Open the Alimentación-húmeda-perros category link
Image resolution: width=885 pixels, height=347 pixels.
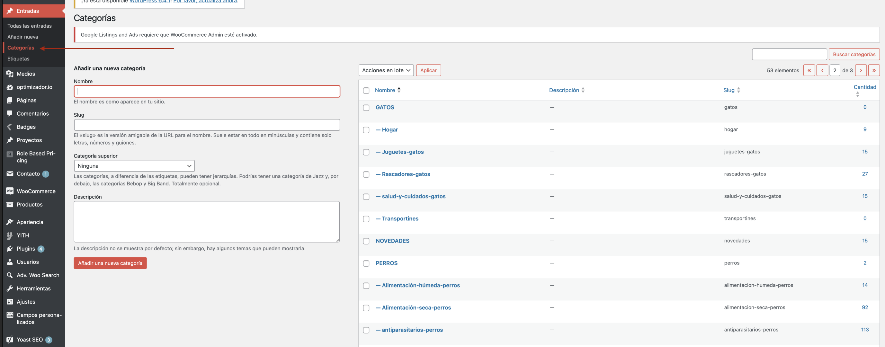tap(418, 286)
